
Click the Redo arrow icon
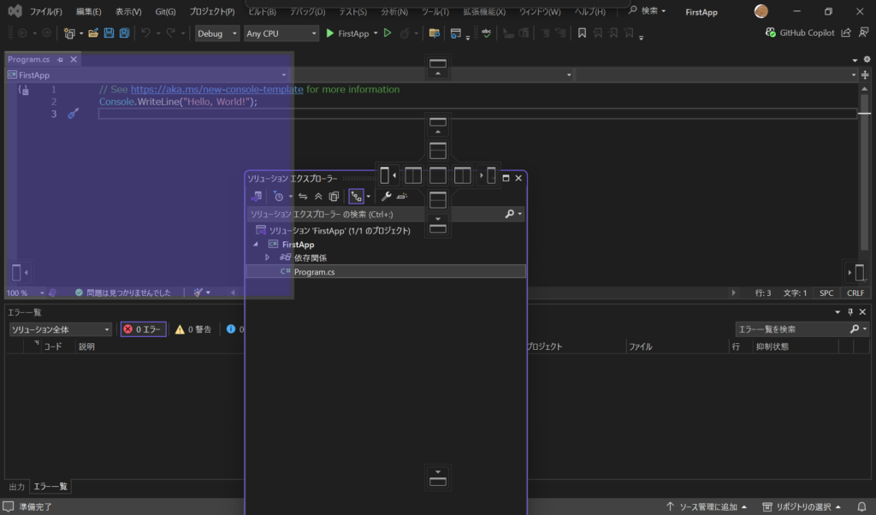[x=170, y=33]
